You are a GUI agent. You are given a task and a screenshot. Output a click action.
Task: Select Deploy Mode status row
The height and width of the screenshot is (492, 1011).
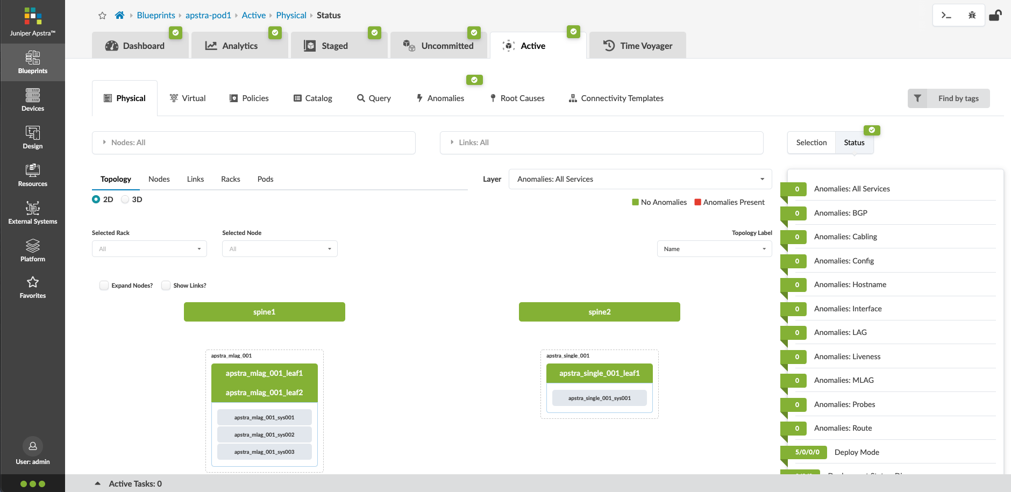pyautogui.click(x=888, y=452)
